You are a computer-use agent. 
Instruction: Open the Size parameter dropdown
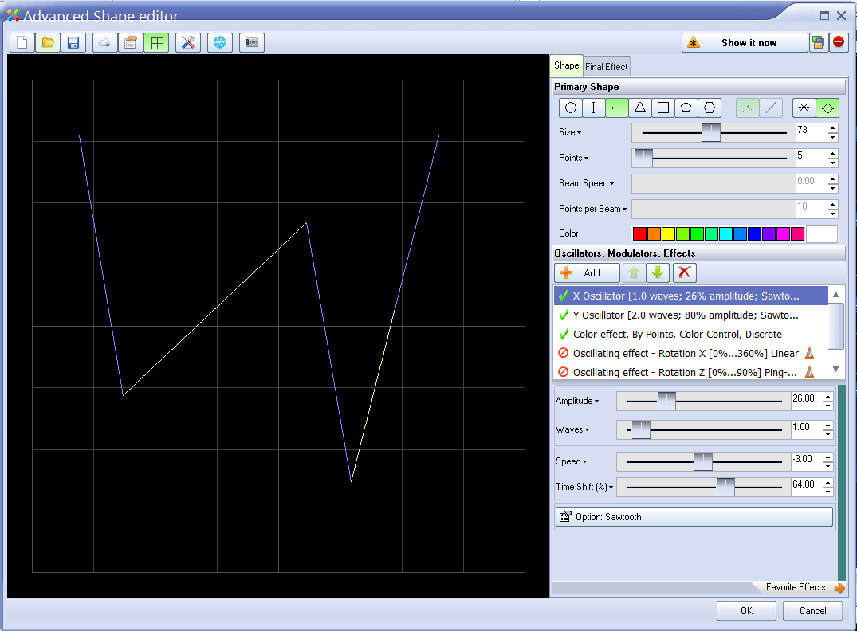570,132
